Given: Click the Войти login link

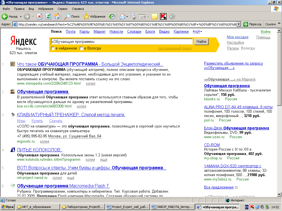Looking at the screenshot, I should pyautogui.click(x=265, y=32).
